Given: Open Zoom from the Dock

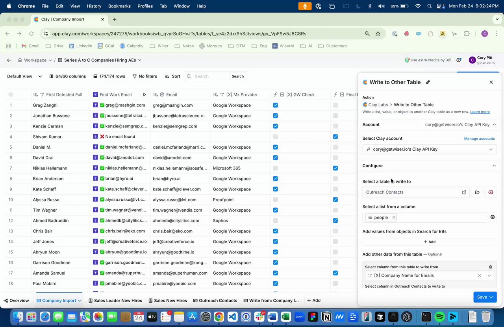Looking at the screenshot, I should (300, 316).
